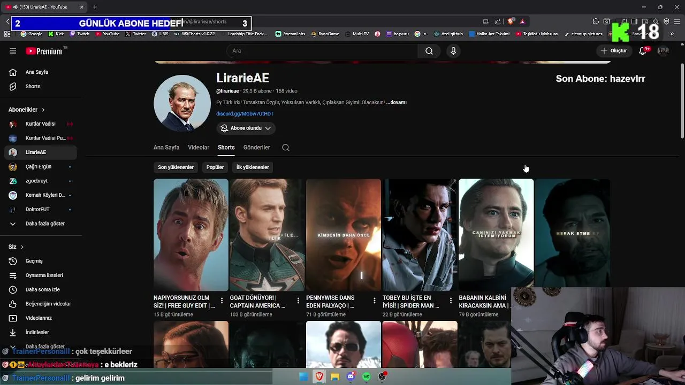685x385 pixels.
Task: Open Geçmiş history
Action: pyautogui.click(x=41, y=261)
